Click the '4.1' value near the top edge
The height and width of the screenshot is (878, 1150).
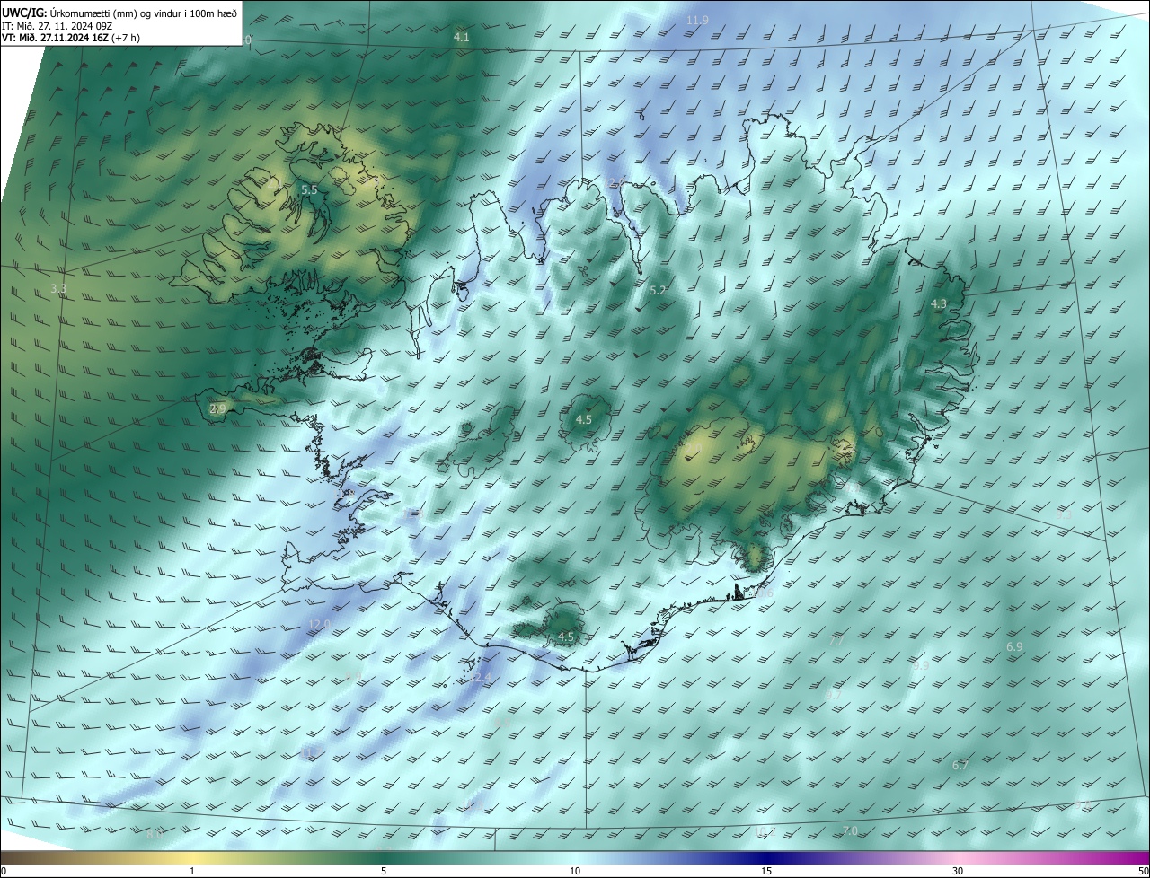pos(462,38)
